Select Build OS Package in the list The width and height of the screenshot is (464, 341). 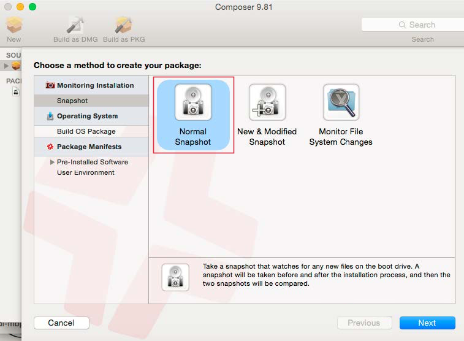(x=91, y=131)
